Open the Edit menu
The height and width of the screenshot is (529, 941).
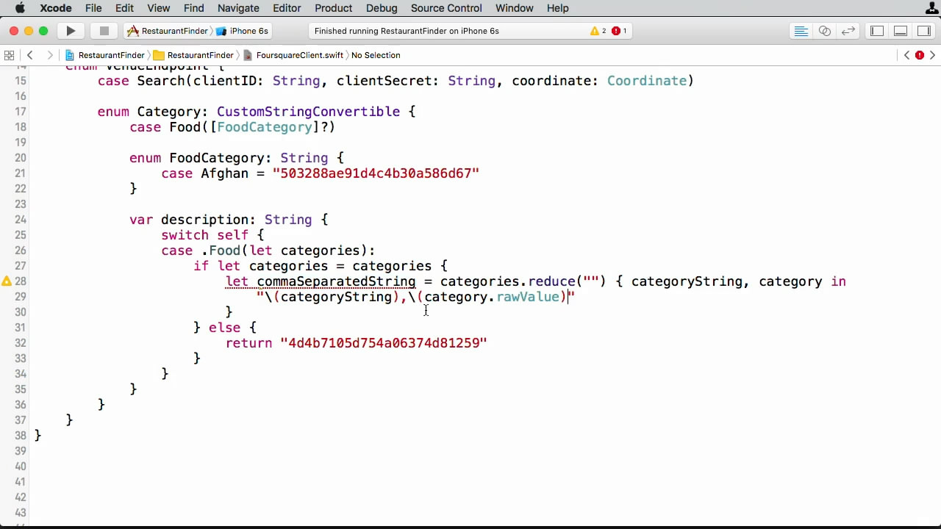click(x=124, y=8)
